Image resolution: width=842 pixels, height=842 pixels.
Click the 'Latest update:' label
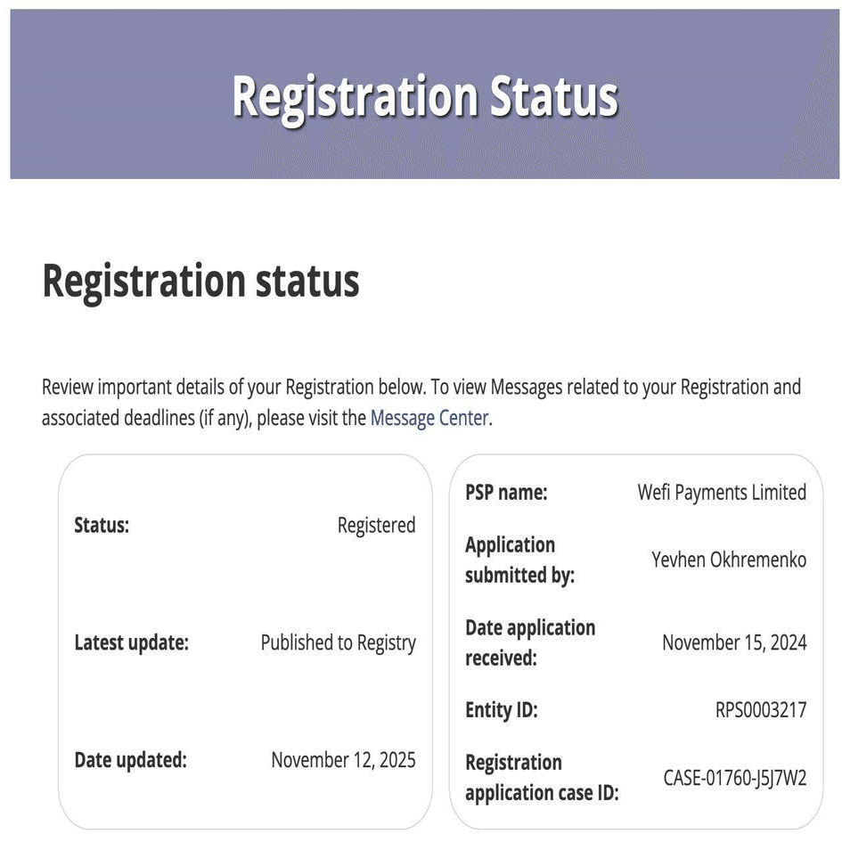click(x=131, y=642)
